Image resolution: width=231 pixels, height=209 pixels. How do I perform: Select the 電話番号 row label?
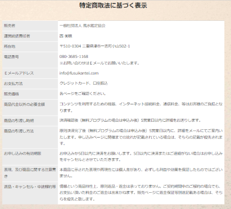pyautogui.click(x=11, y=57)
